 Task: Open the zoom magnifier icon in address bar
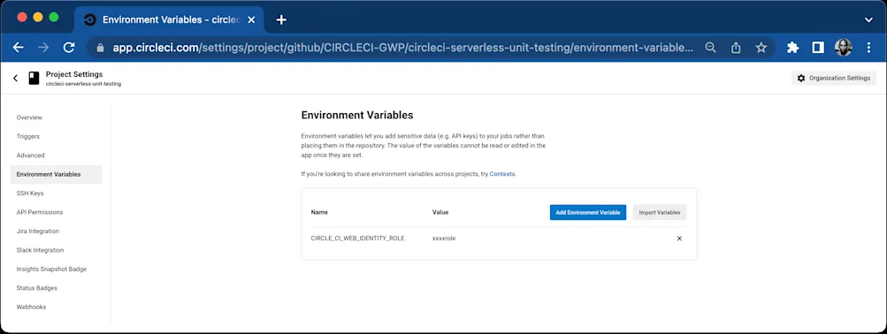[x=710, y=48]
